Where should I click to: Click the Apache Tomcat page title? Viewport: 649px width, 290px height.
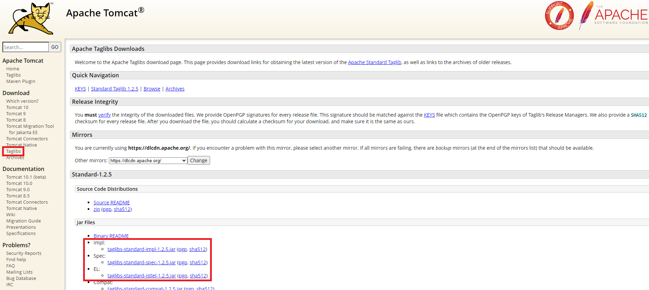tap(105, 13)
